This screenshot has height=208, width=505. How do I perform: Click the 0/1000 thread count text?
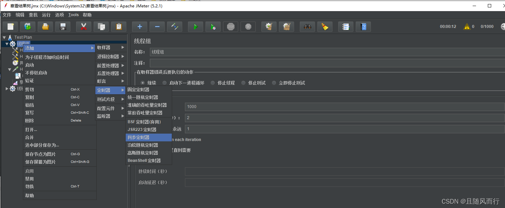(x=487, y=27)
